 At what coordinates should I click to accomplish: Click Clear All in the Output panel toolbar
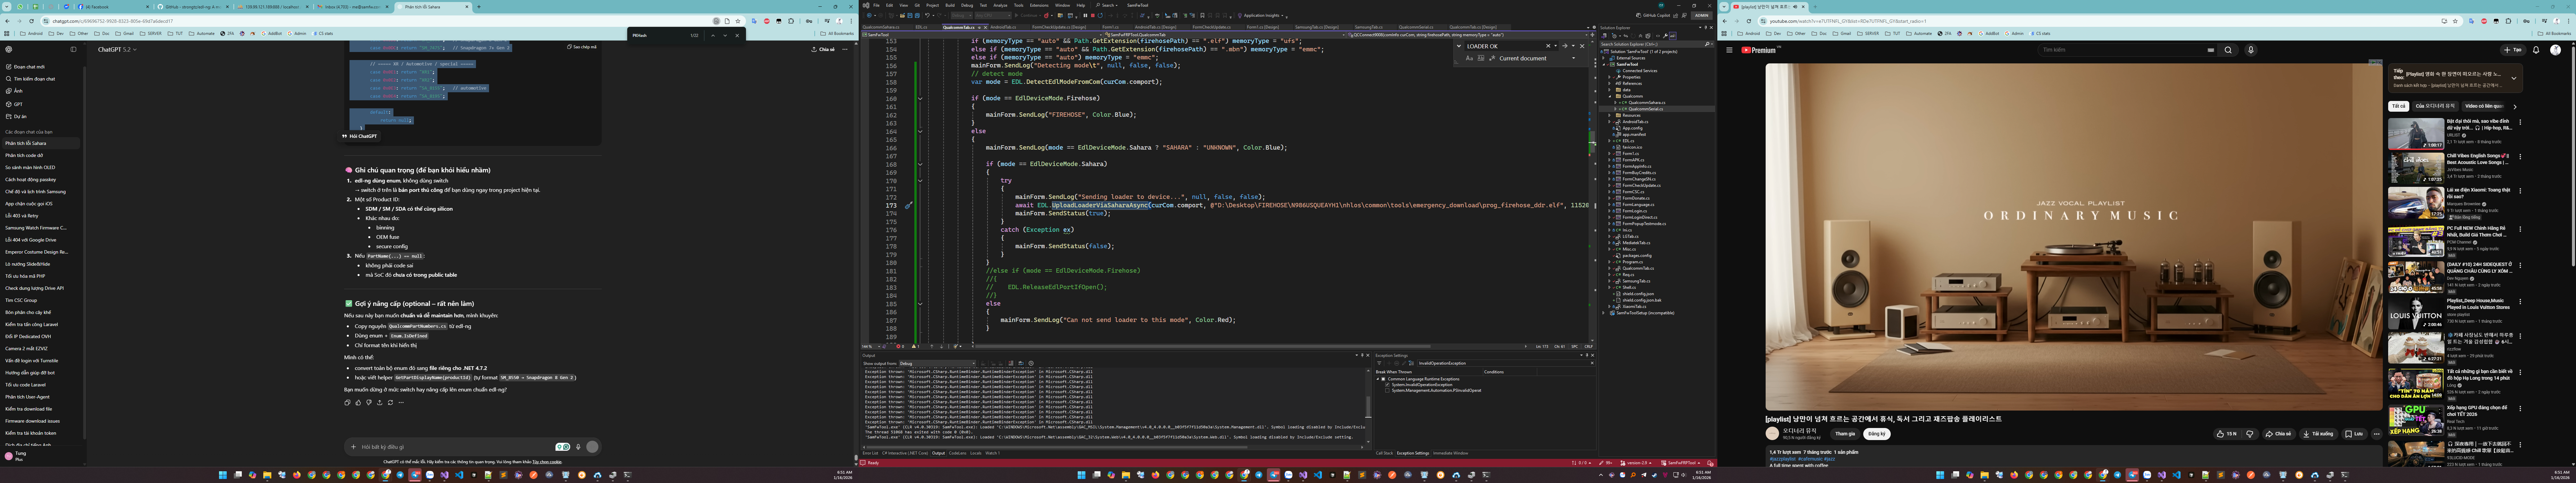pos(1011,363)
